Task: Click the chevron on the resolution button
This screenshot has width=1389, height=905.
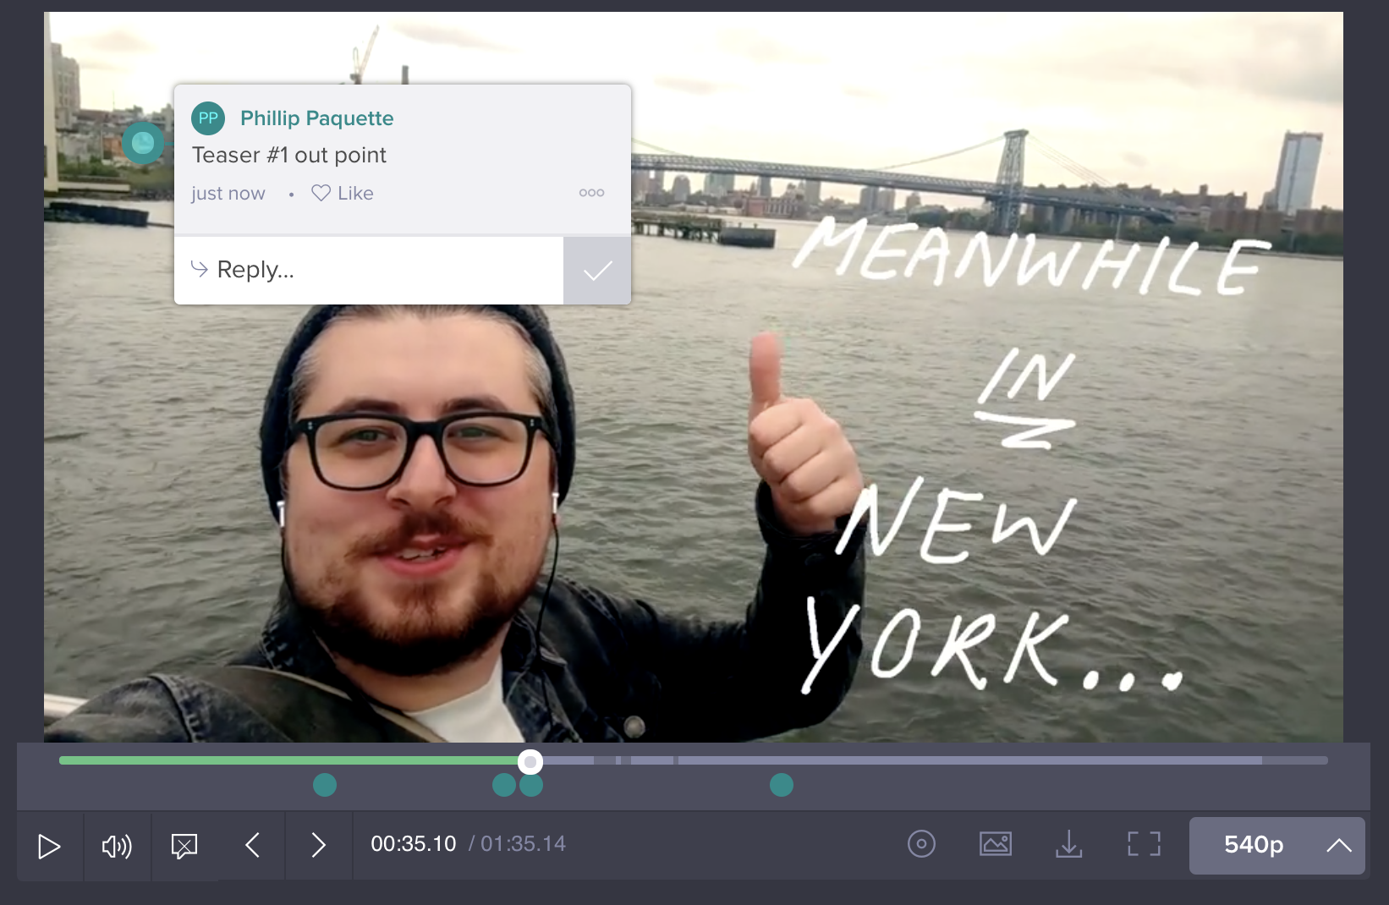Action: pos(1339,844)
